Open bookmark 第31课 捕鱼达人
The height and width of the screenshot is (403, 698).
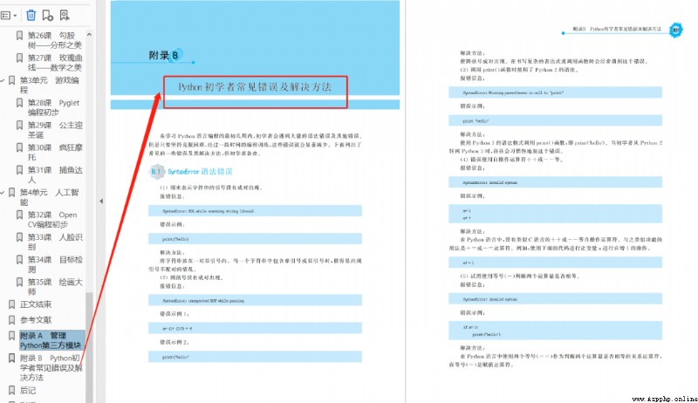tap(55, 174)
